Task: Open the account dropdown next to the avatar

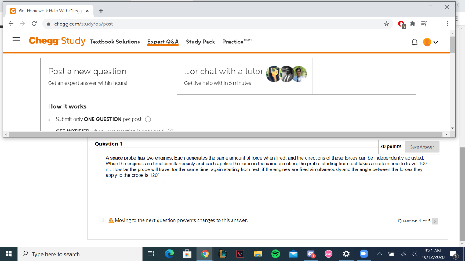Action: (x=435, y=41)
